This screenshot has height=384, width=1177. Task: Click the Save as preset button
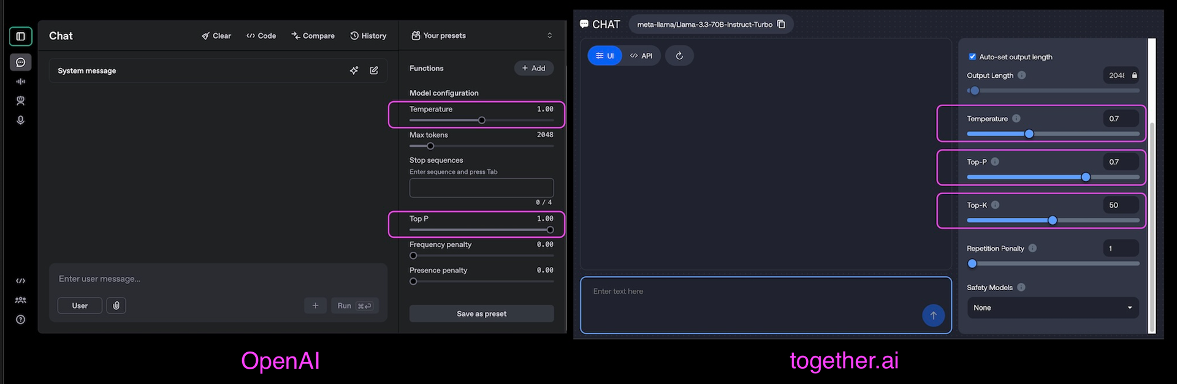click(481, 314)
